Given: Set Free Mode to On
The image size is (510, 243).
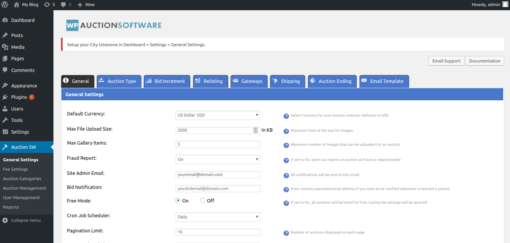Looking at the screenshot, I should [178, 201].
